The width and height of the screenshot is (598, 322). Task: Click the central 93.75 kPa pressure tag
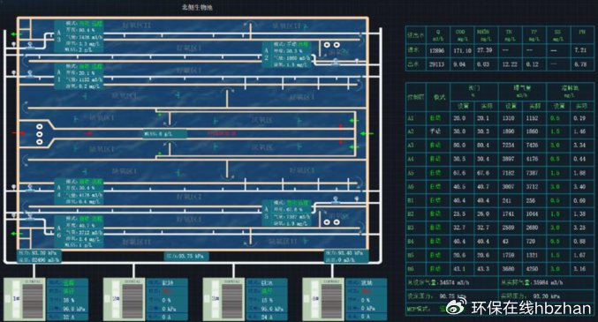click(186, 256)
